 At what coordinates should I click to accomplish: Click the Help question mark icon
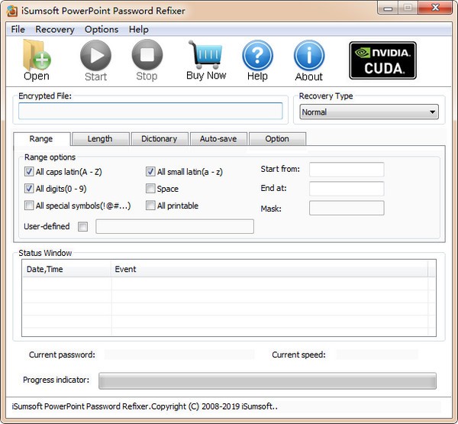point(257,55)
